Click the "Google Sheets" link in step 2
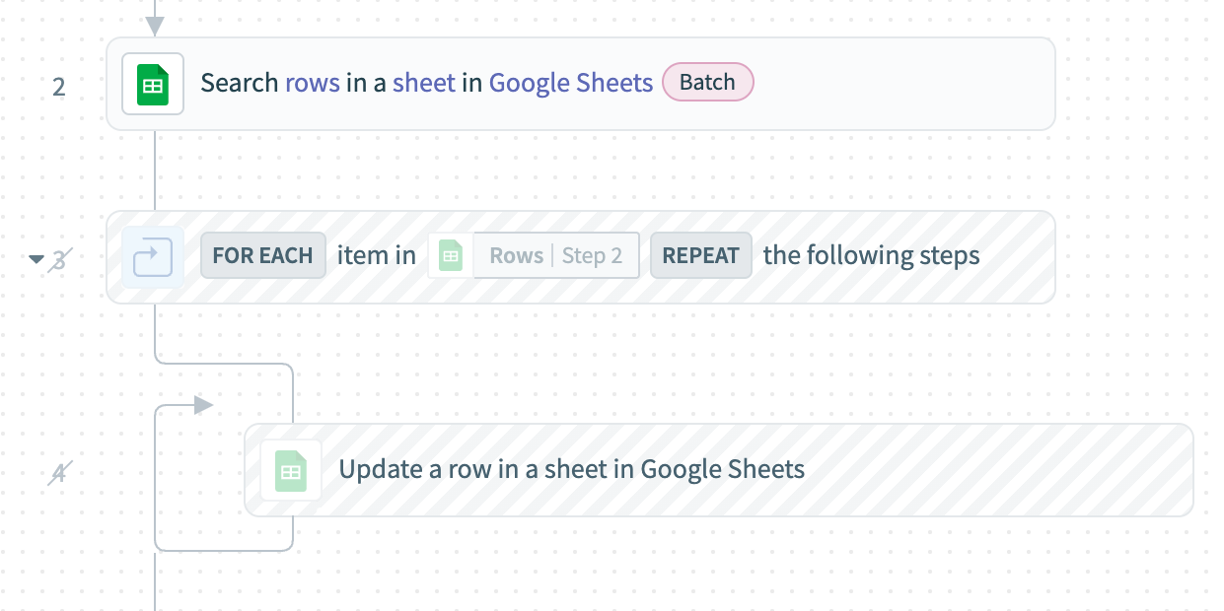Image resolution: width=1224 pixels, height=611 pixels. (571, 83)
